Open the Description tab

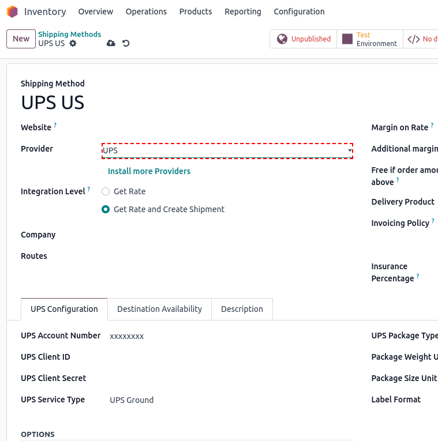click(242, 309)
